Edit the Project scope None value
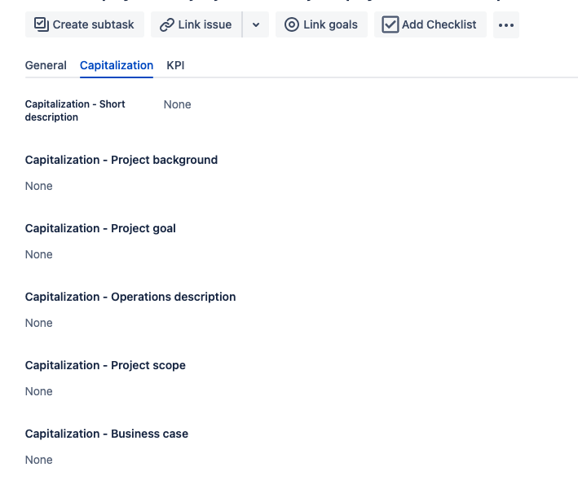578x498 pixels. (39, 391)
